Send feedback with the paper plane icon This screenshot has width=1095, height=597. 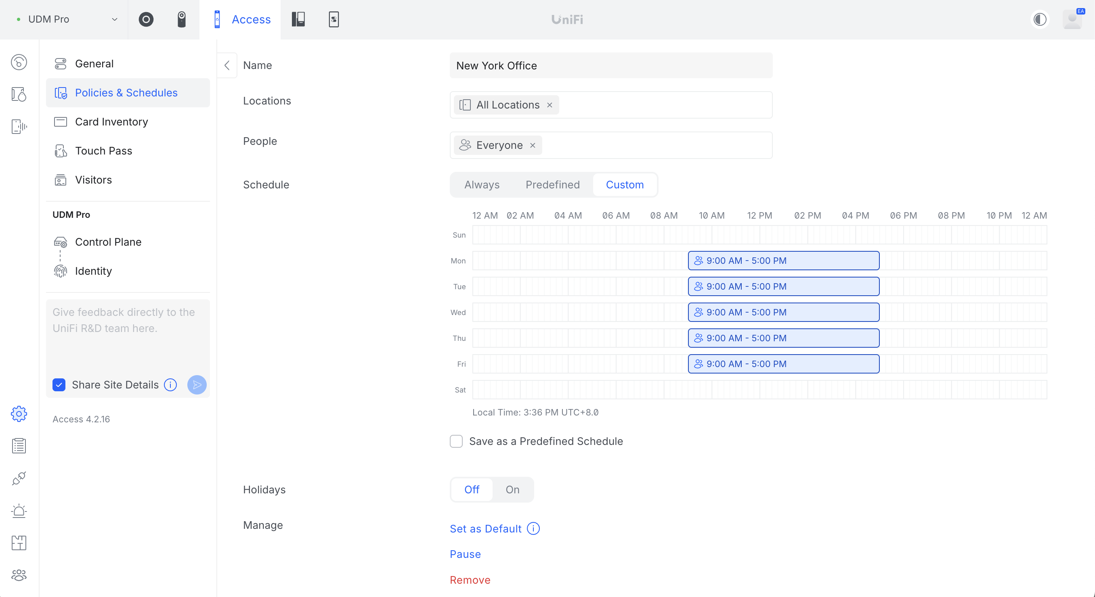197,385
